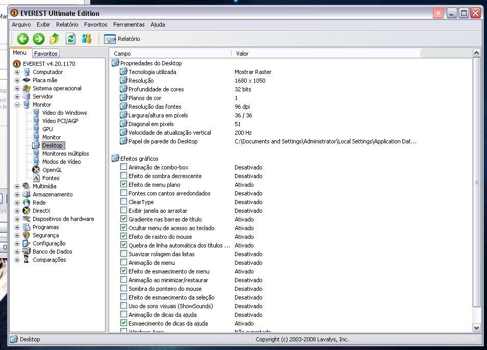Click the scrollbar down arrow
Screen dimensions: 487x350
pyautogui.click(x=476, y=328)
